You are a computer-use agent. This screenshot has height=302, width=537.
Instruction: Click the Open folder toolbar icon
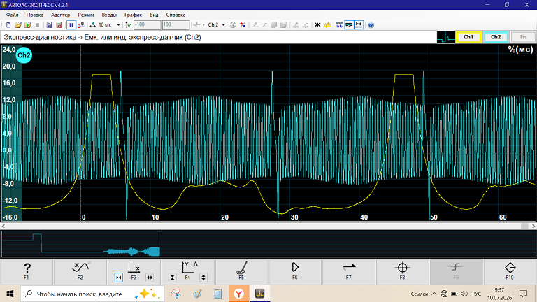pyautogui.click(x=17, y=25)
